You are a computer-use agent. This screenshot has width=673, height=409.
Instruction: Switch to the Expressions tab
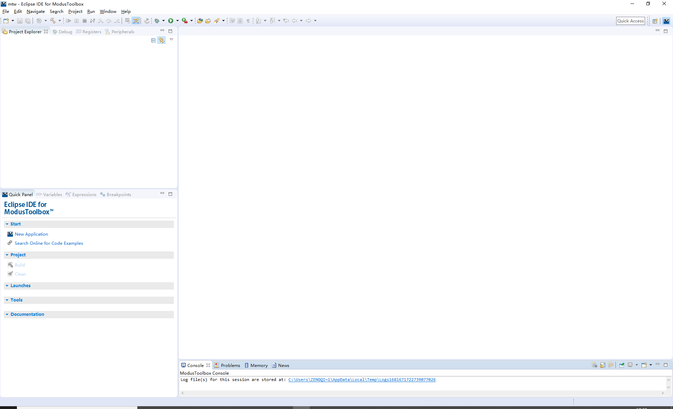[x=81, y=194]
